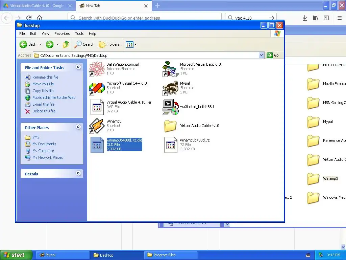Select the Reference Assemblies folder behind
Screen dimensions: 346x260
(x=313, y=141)
